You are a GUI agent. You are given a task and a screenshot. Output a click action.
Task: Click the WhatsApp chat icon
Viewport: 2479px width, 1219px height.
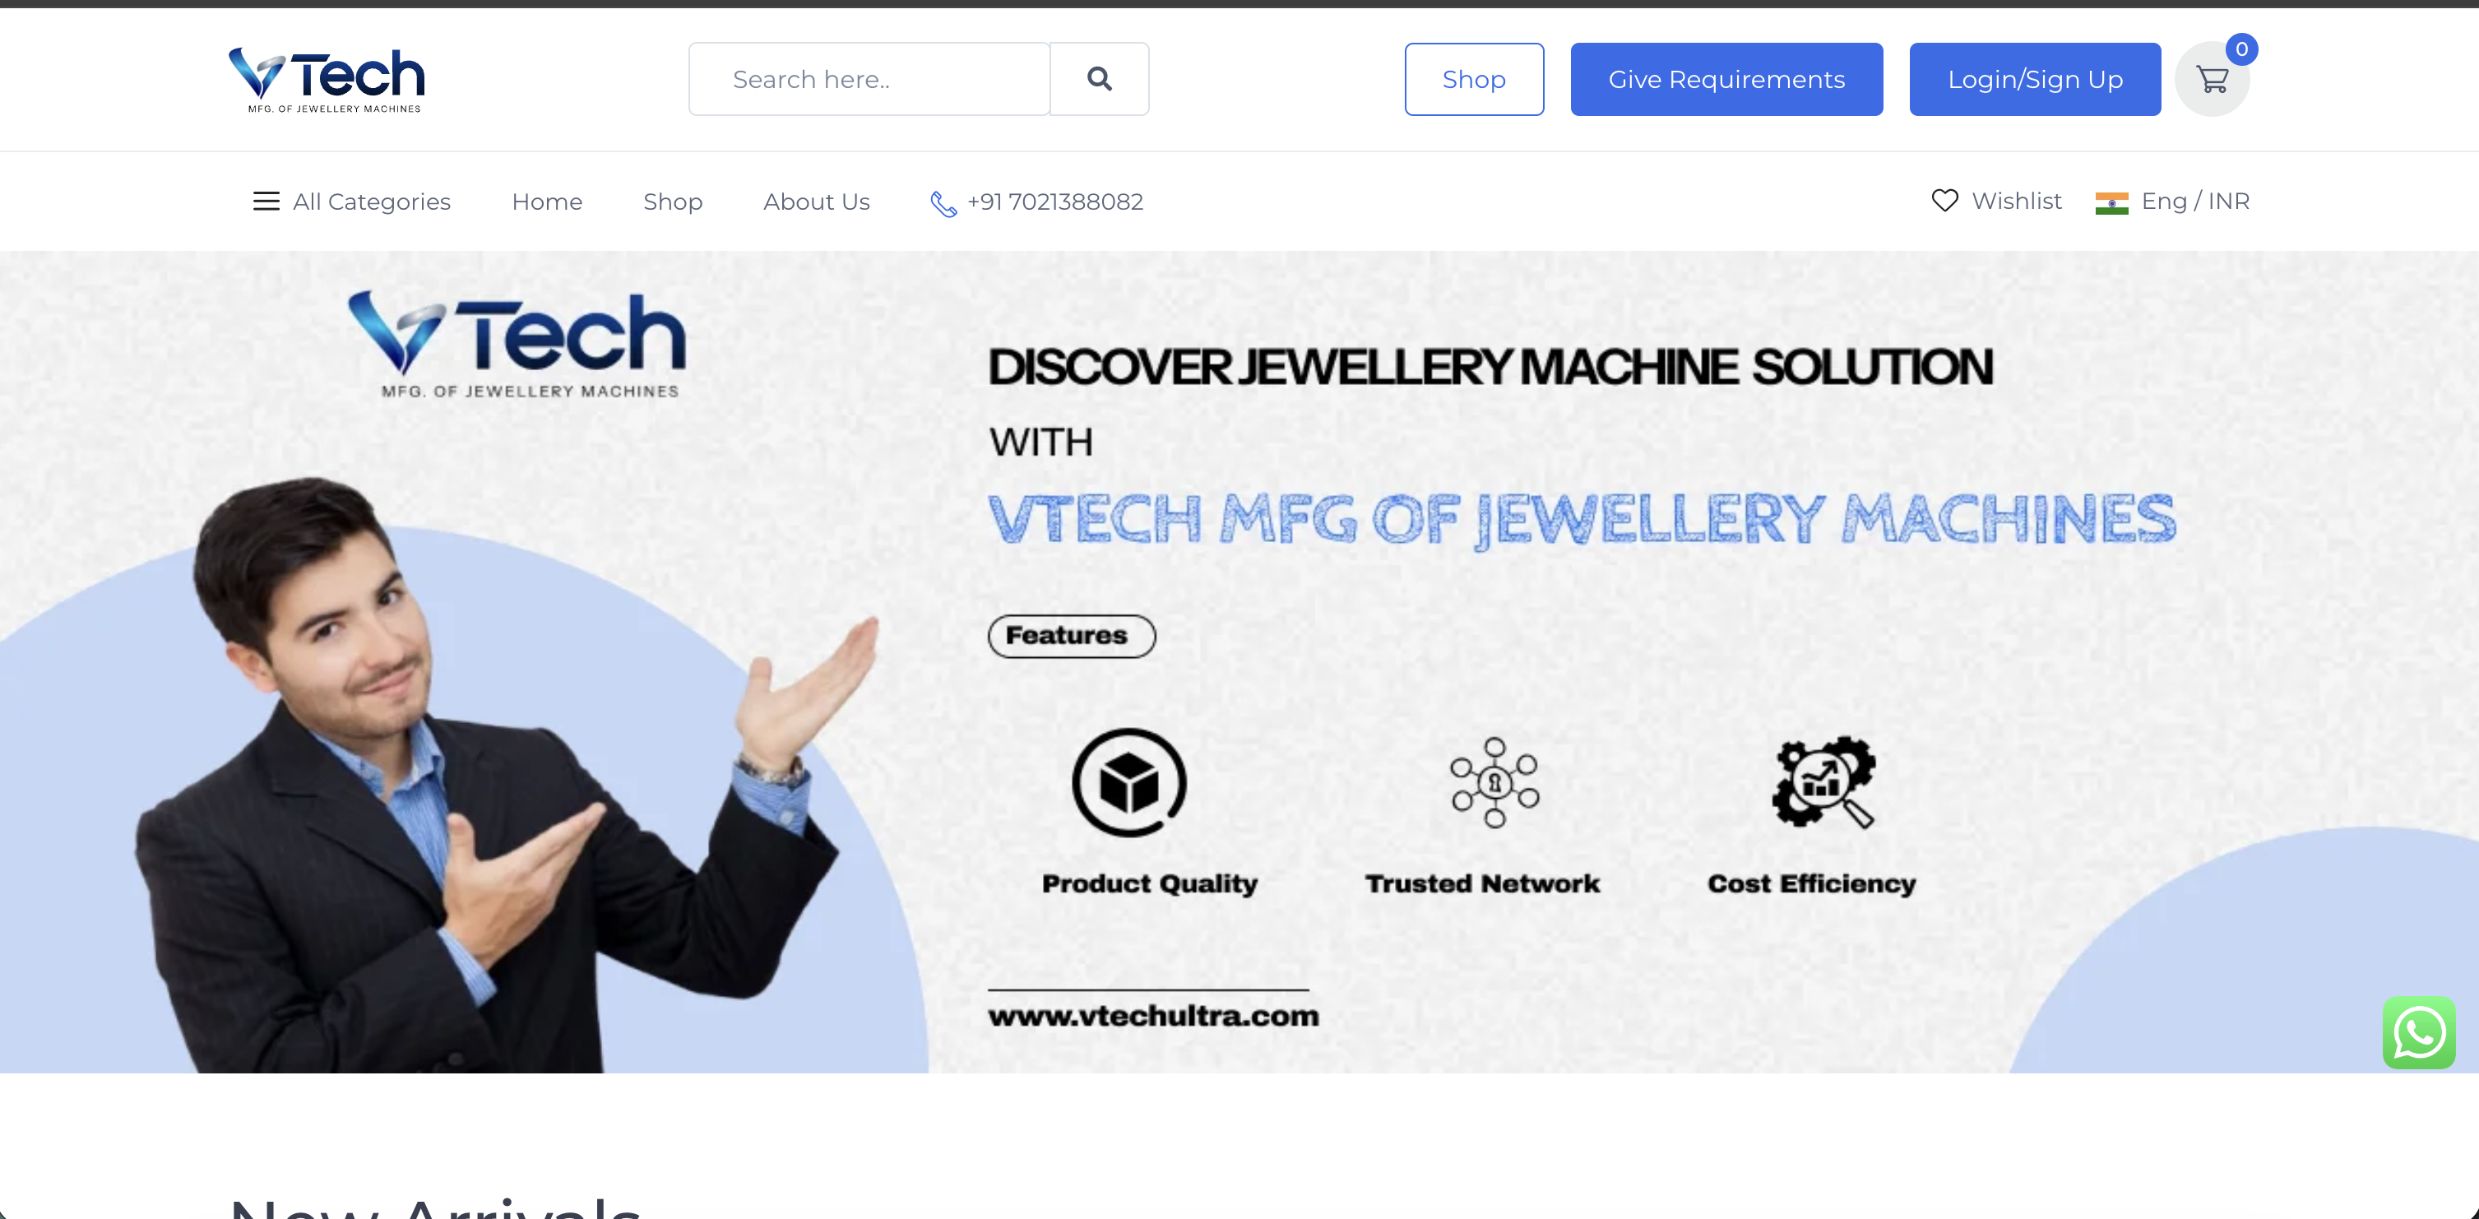pos(2418,1032)
